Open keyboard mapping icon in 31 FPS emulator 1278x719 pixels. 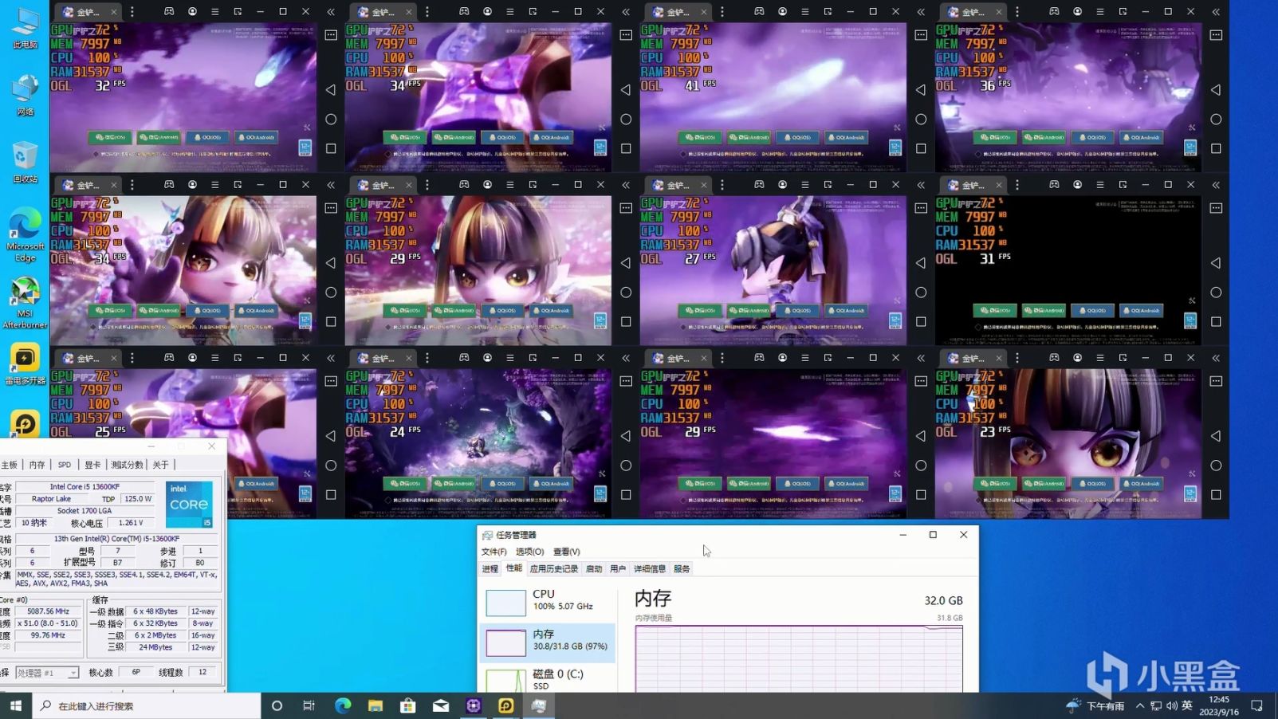1216,208
